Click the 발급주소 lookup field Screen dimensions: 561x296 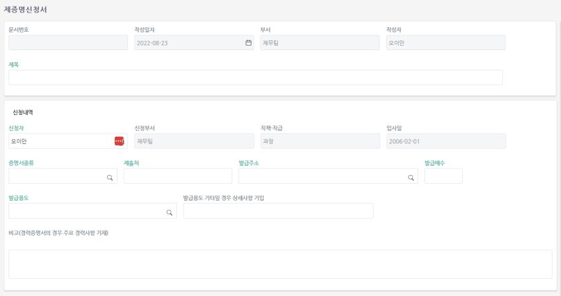[328, 176]
